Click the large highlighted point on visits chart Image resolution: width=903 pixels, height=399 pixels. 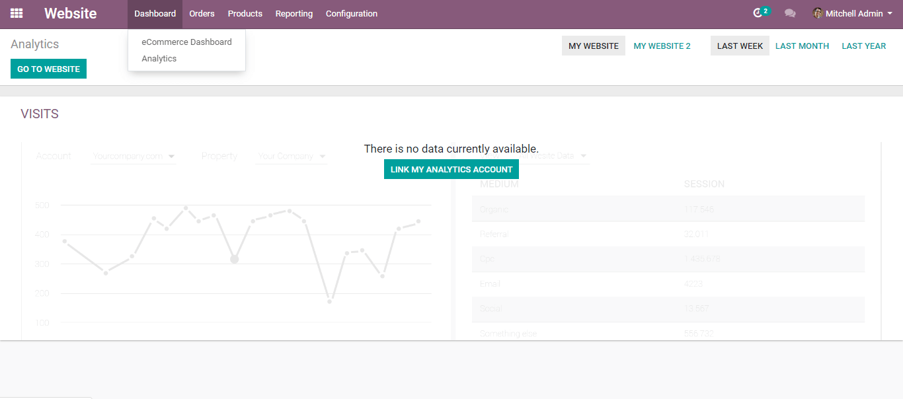tap(234, 259)
